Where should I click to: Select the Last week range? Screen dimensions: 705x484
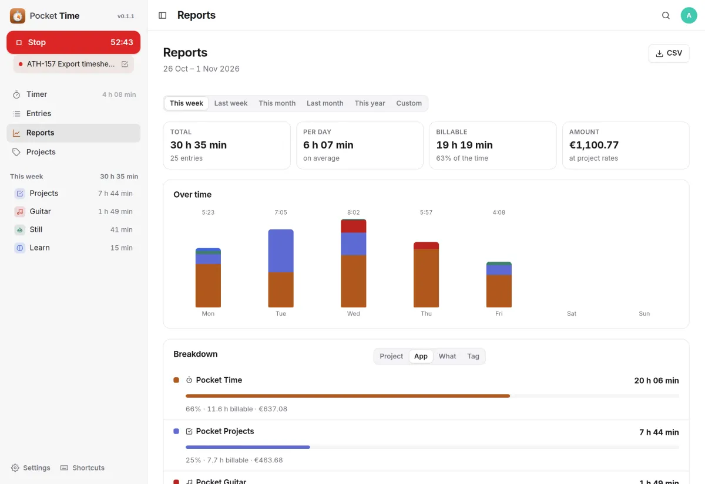[x=231, y=103]
